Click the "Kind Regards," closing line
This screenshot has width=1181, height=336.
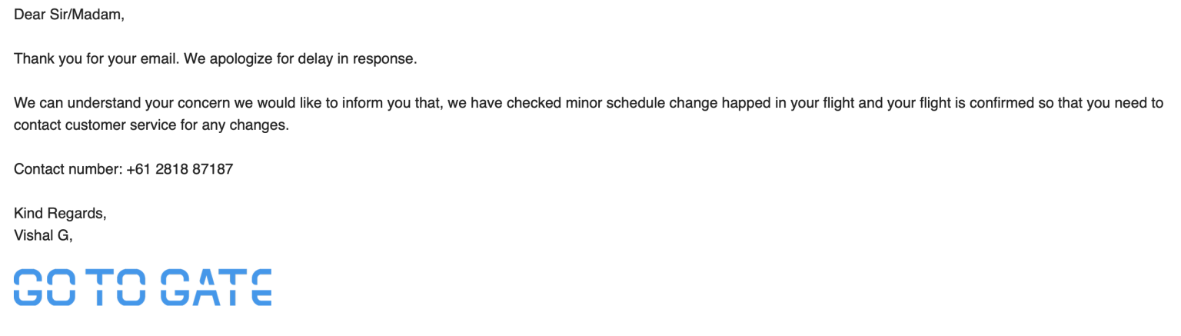click(60, 214)
